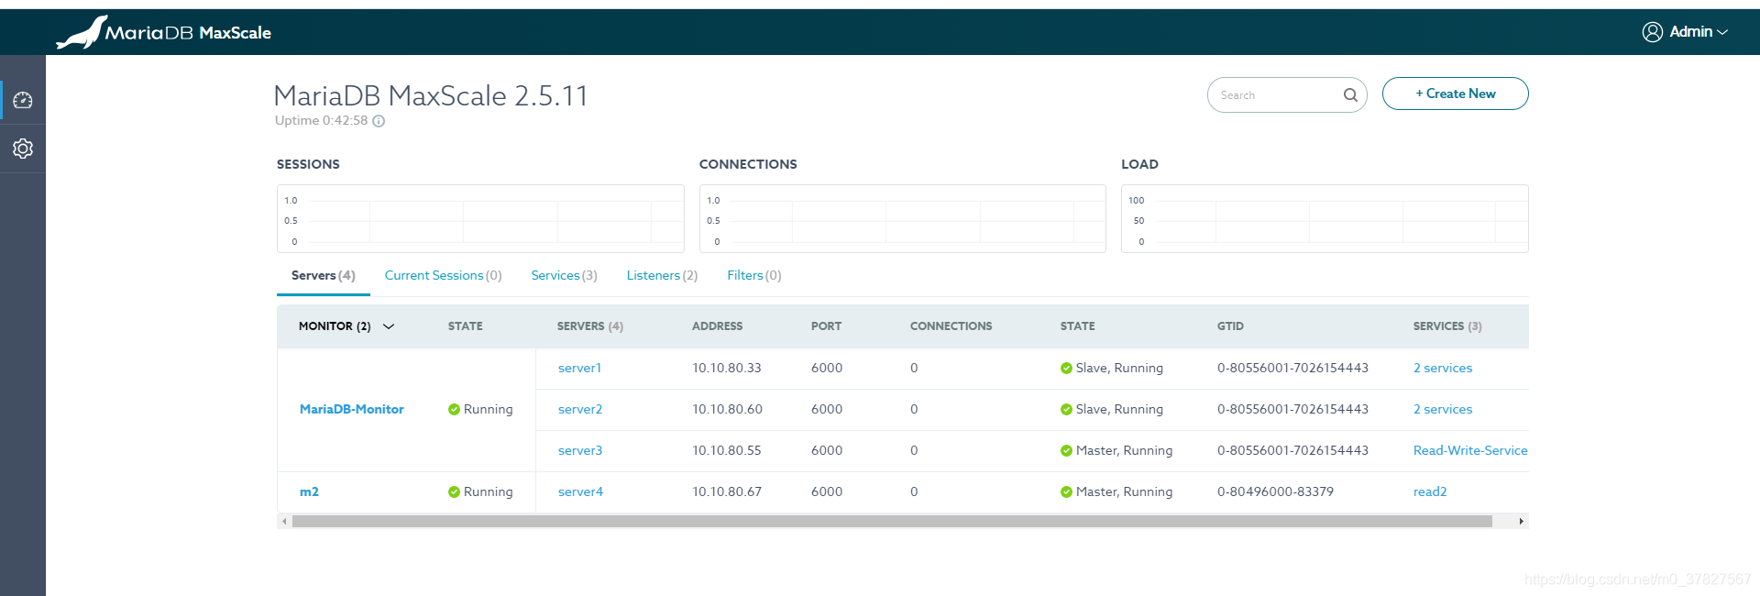Open the server3 link

(x=580, y=451)
